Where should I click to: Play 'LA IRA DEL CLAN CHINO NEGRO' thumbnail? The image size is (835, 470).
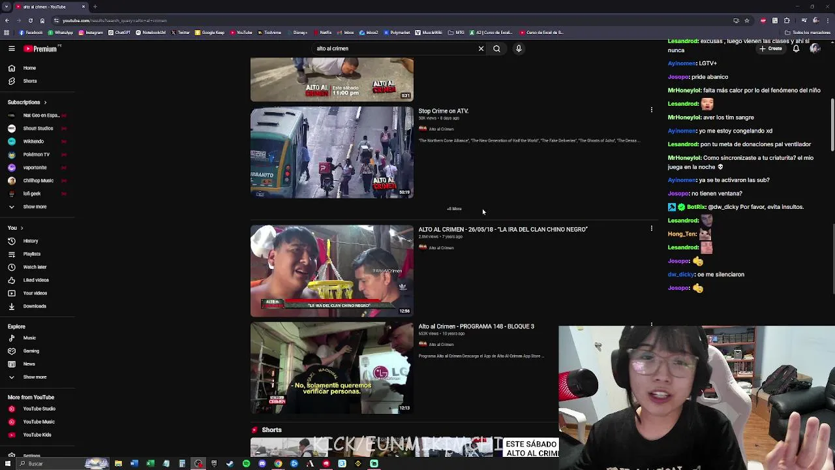[332, 271]
